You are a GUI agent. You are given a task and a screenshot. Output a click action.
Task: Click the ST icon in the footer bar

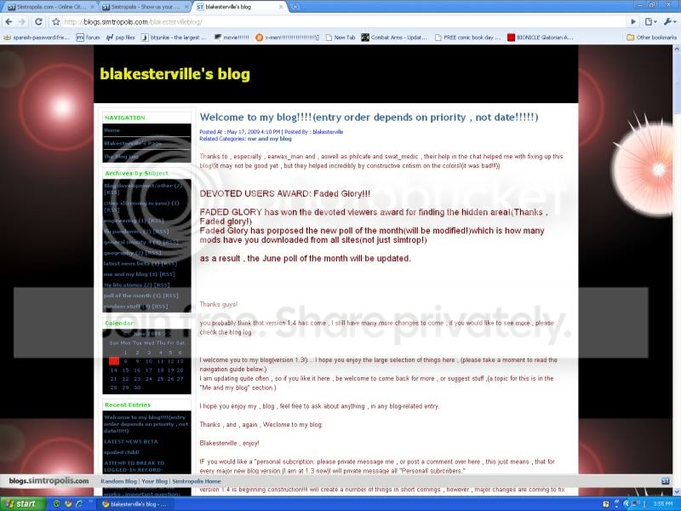point(665,481)
